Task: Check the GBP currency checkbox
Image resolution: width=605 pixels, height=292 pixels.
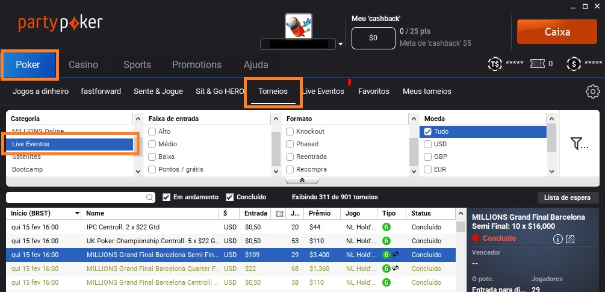Action: [427, 157]
